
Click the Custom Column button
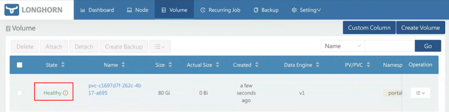(369, 28)
